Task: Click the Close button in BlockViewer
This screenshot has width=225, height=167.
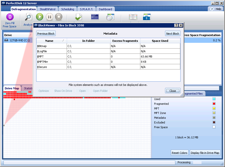Action: [x=173, y=91]
